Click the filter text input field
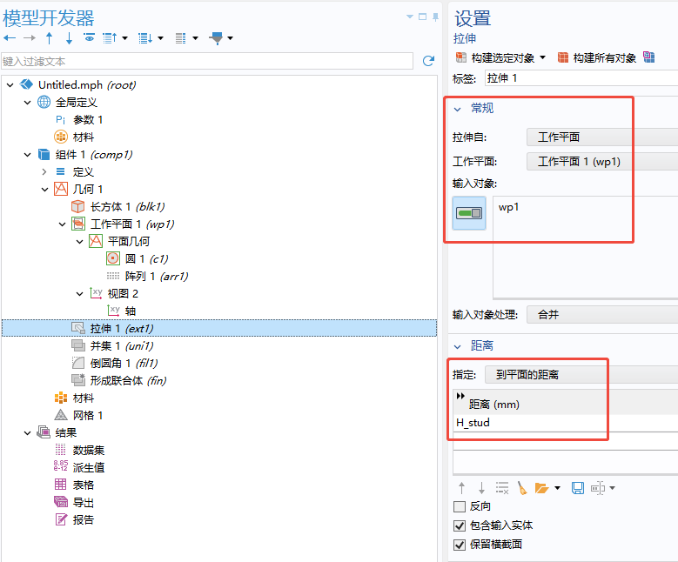Screen dimensions: 678x562 [x=207, y=61]
